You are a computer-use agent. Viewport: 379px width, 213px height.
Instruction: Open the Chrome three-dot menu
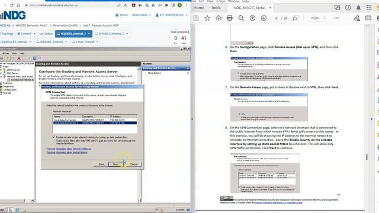pyautogui.click(x=187, y=5)
